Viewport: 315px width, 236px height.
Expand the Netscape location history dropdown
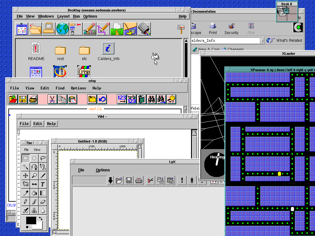(x=262, y=41)
